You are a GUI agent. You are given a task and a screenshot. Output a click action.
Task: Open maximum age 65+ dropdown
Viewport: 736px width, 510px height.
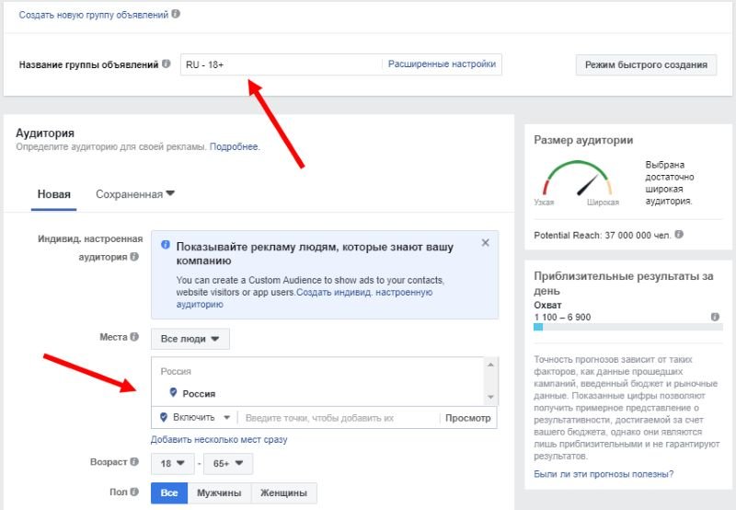229,463
